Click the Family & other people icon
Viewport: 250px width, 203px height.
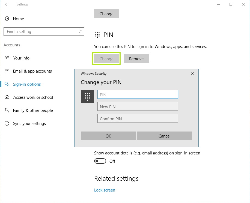tap(7, 110)
